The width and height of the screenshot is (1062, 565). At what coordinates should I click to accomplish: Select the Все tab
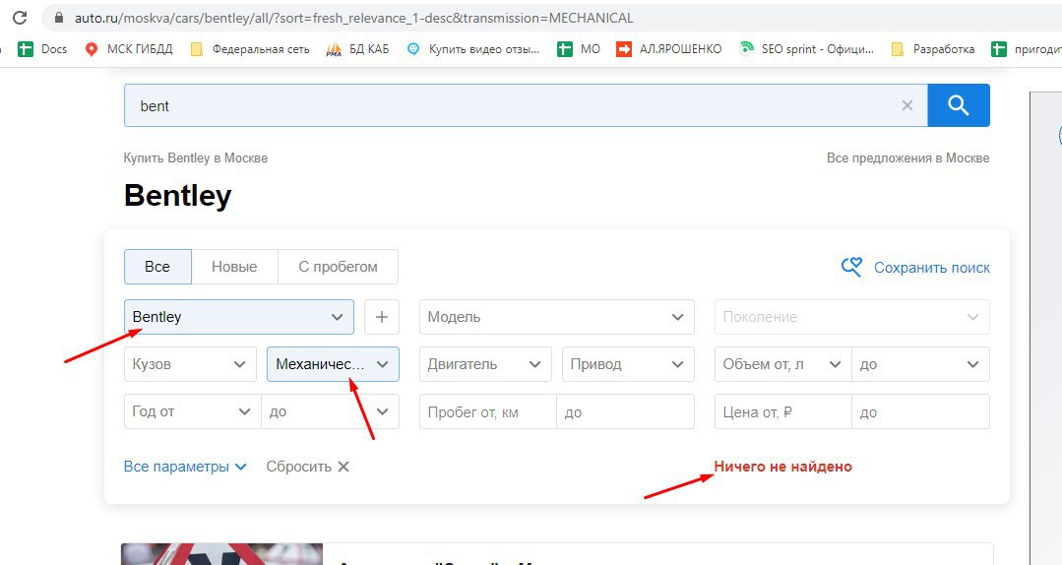coord(157,267)
